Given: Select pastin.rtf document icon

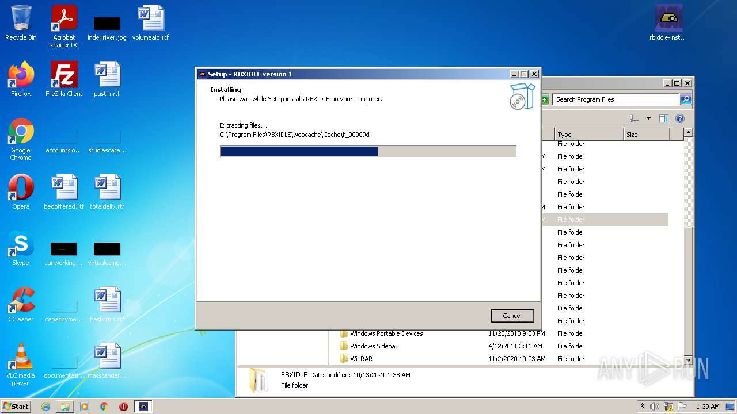Looking at the screenshot, I should pyautogui.click(x=107, y=79).
